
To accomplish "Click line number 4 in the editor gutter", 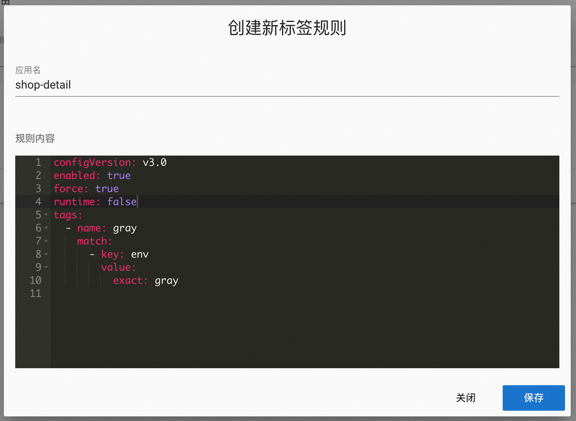I will (x=38, y=202).
